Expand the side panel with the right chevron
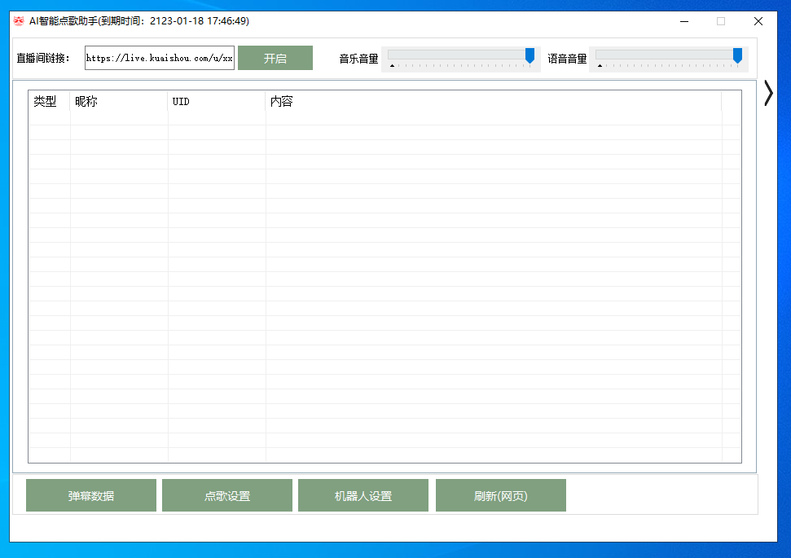Image resolution: width=791 pixels, height=558 pixels. [x=767, y=94]
